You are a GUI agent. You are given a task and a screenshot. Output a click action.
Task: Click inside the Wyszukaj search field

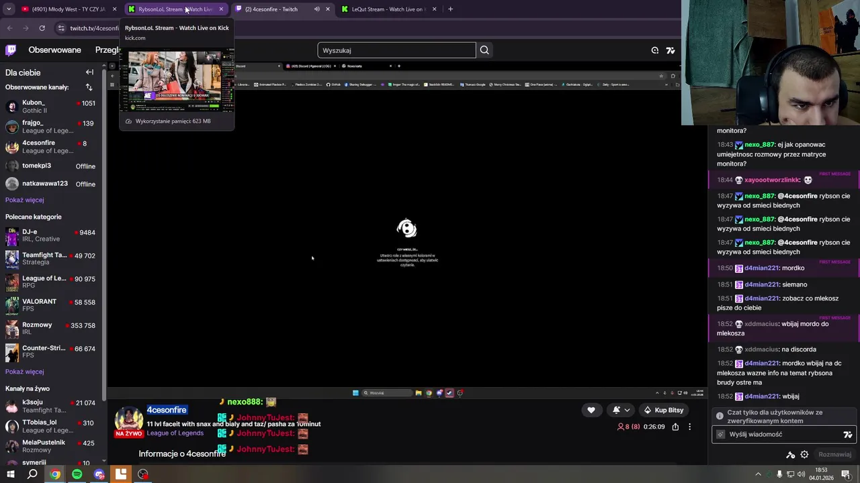pos(396,50)
